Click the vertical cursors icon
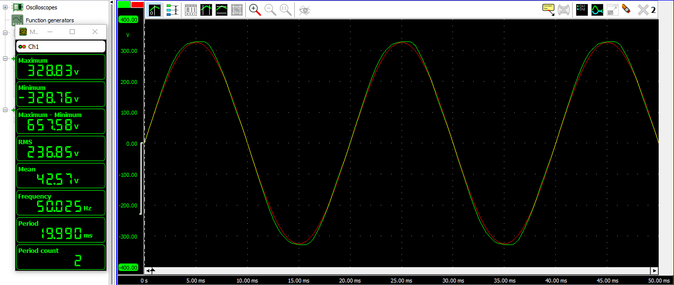The width and height of the screenshot is (674, 285). (x=206, y=10)
